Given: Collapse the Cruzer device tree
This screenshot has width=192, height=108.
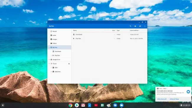Looking at the screenshot, I should coord(49,64).
